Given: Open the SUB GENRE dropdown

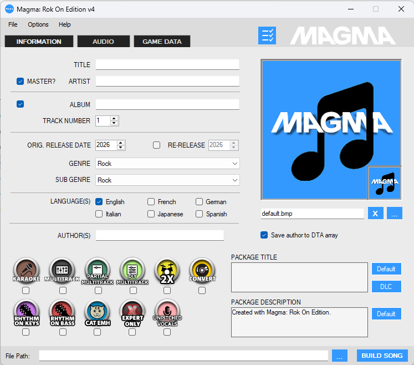Looking at the screenshot, I should pyautogui.click(x=167, y=180).
